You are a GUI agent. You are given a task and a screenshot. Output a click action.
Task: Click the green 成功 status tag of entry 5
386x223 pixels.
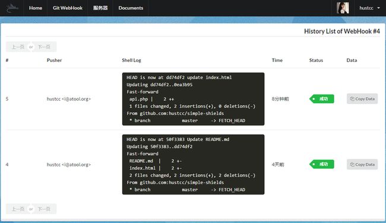322,99
